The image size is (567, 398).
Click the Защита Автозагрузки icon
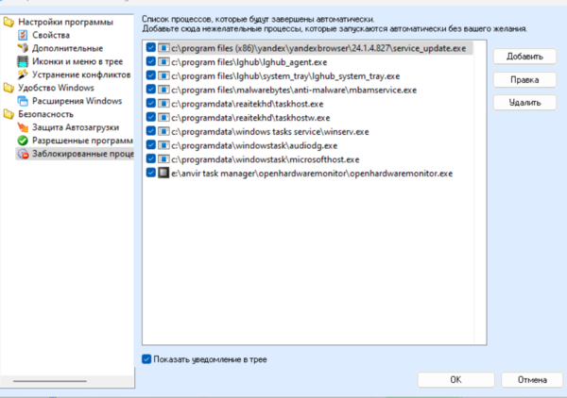coord(23,127)
